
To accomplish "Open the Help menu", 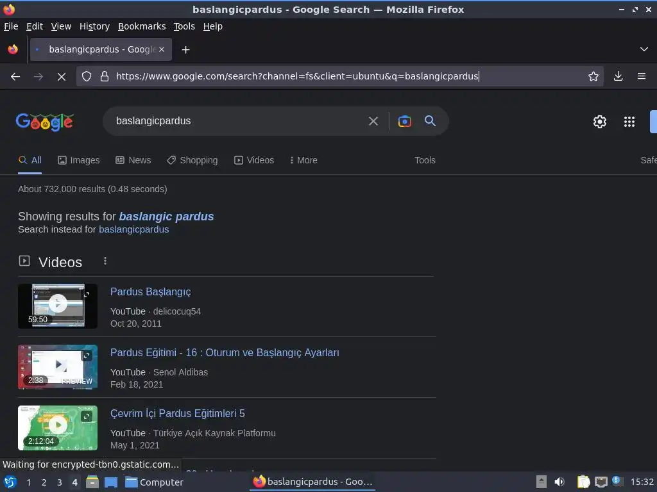I will click(x=213, y=26).
